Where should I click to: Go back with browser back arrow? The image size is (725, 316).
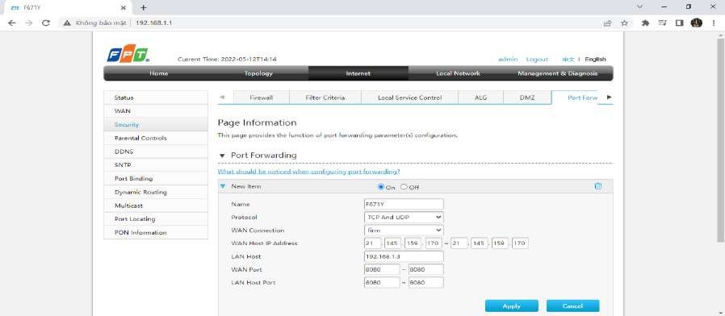coord(12,23)
